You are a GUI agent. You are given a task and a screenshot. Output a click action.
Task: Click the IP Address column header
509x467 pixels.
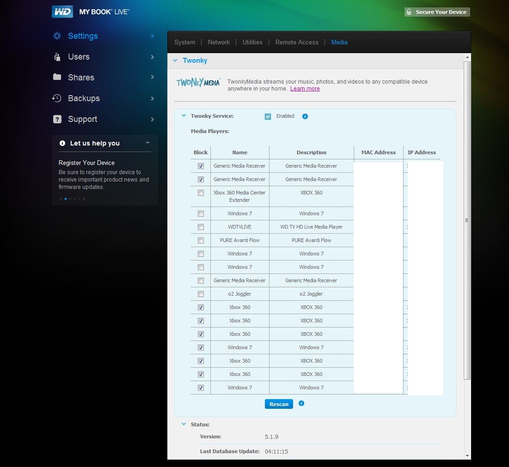tap(422, 152)
